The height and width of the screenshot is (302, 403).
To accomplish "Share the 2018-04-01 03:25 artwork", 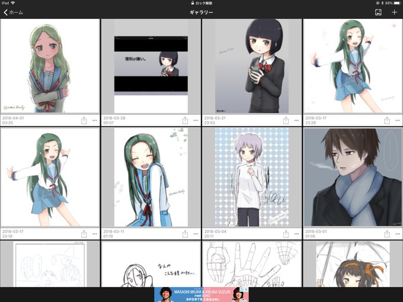I will (84, 120).
